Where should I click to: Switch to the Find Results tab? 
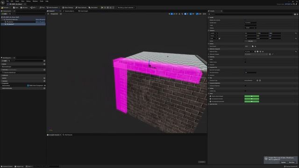67,135
